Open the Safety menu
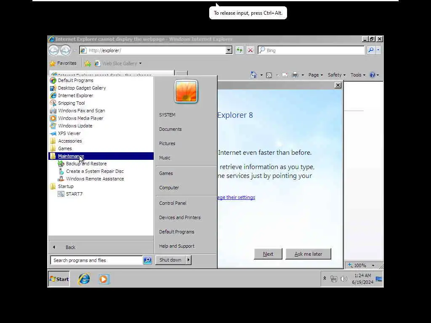The height and width of the screenshot is (323, 431). (x=336, y=75)
